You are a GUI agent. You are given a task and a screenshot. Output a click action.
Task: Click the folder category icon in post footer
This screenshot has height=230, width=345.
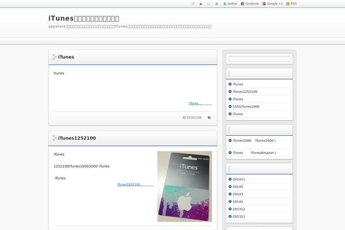[x=209, y=117]
